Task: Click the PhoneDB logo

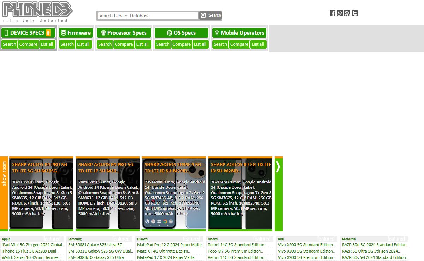Action: tap(37, 12)
